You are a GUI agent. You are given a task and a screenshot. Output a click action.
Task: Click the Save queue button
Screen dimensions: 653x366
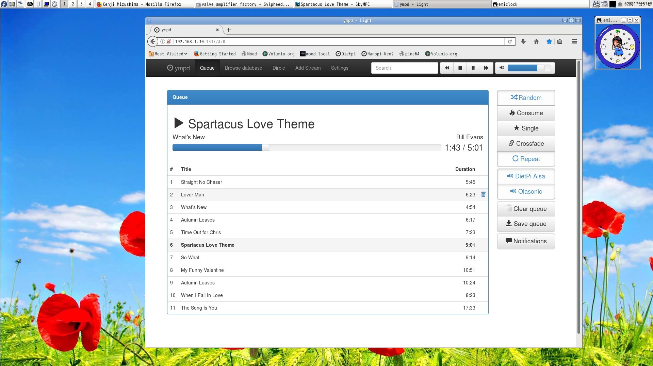(x=526, y=224)
